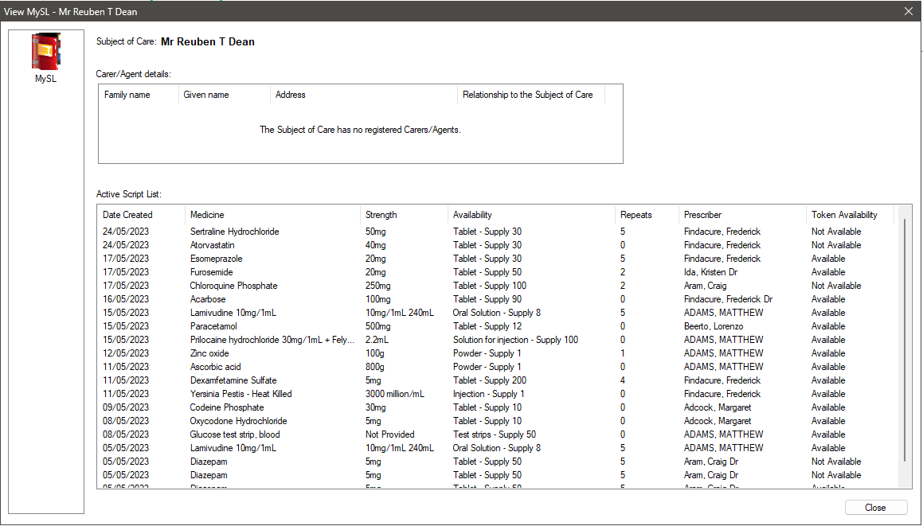Select the Oxycodone Hydrochloride script row
The image size is (923, 526).
498,421
